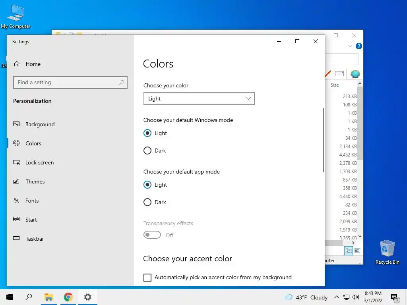Image resolution: width=407 pixels, height=305 pixels.
Task: Sort by the Size column header
Action: 335,85
